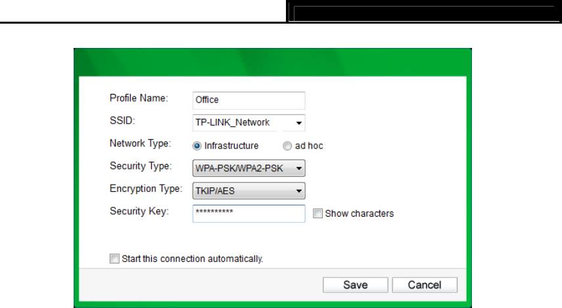Click the Profile Name label
This screenshot has height=308, width=562.
[x=139, y=98]
